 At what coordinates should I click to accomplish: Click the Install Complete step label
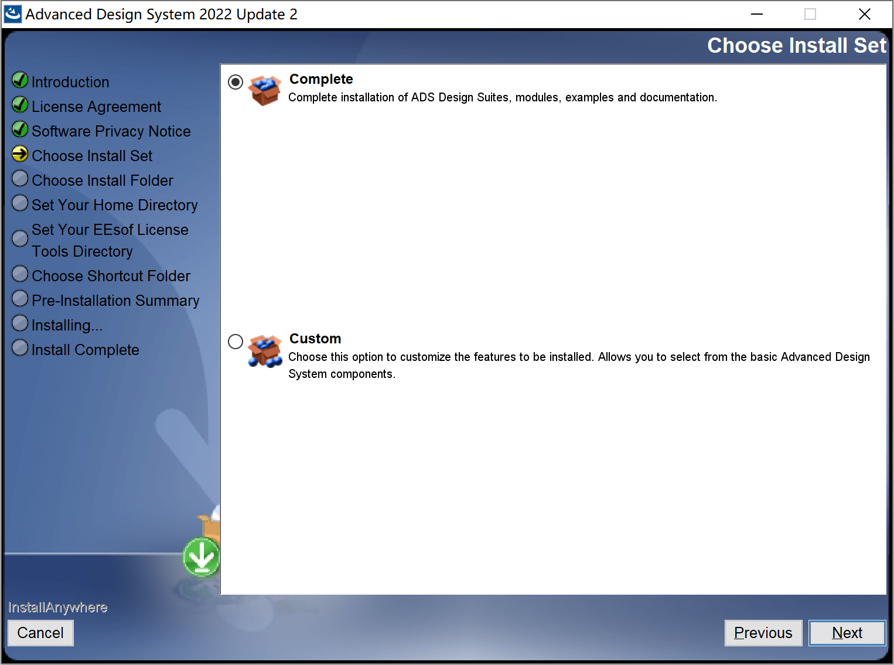[86, 350]
